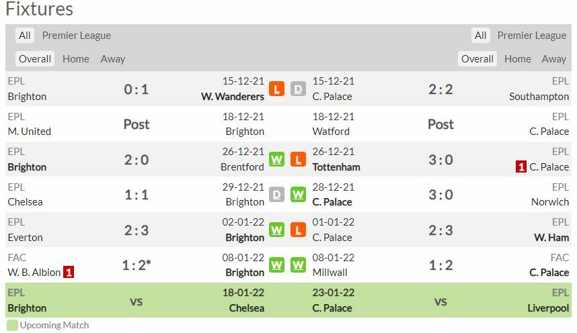Select the left Premier League filter

pos(76,36)
